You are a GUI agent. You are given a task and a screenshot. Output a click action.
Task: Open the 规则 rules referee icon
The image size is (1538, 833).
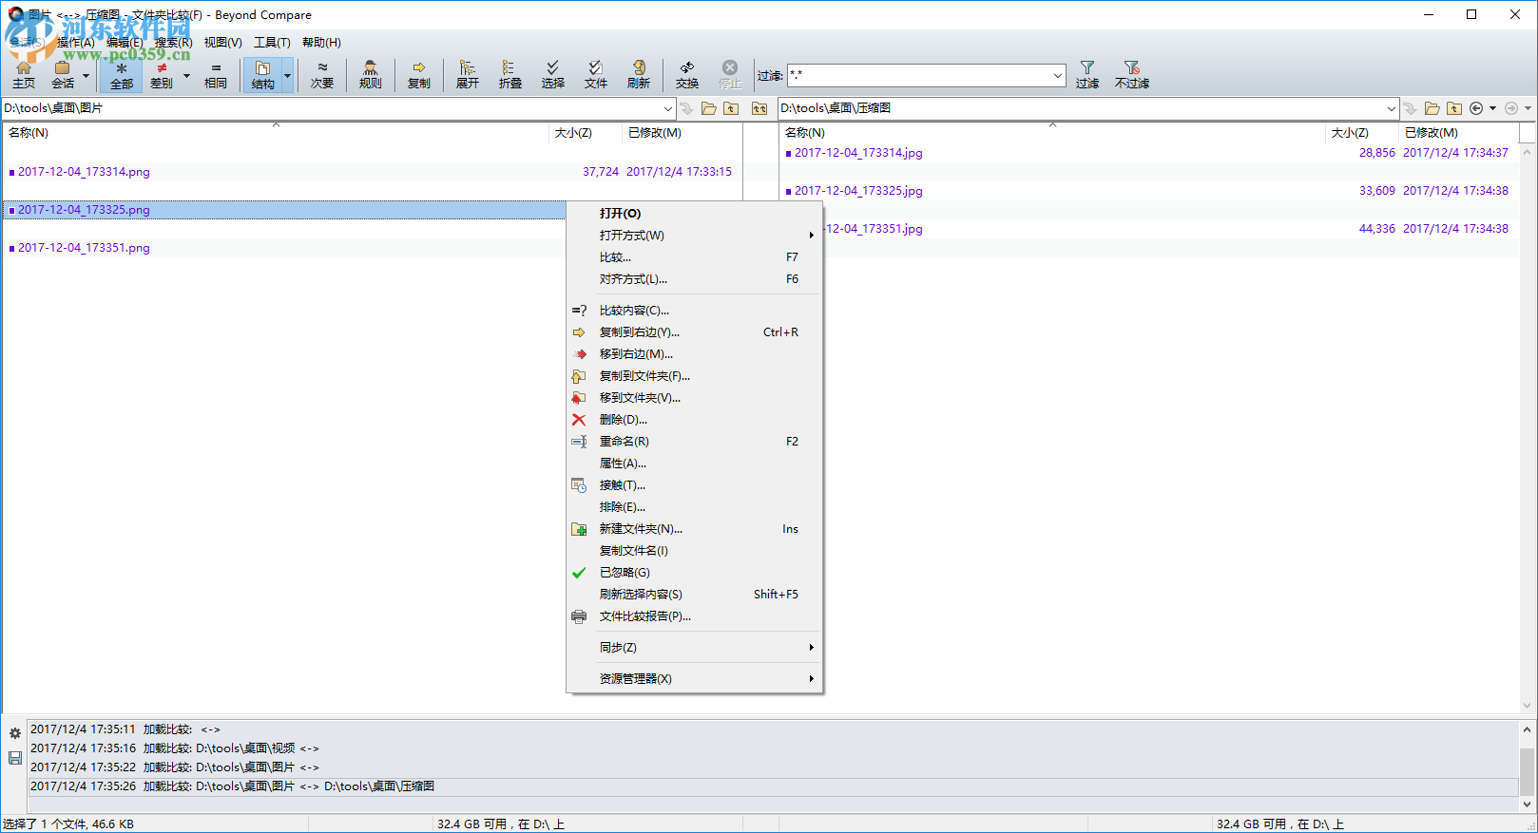click(371, 68)
